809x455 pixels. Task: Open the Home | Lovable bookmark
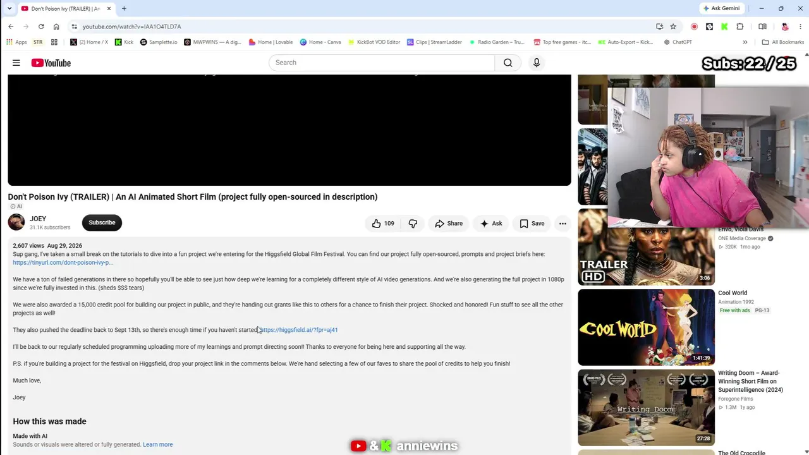(x=271, y=42)
